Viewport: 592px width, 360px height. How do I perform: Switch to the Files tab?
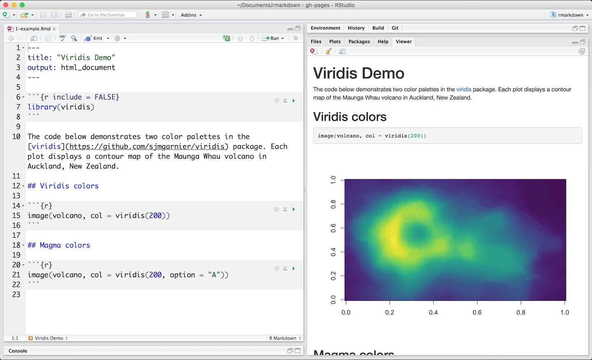tap(316, 42)
